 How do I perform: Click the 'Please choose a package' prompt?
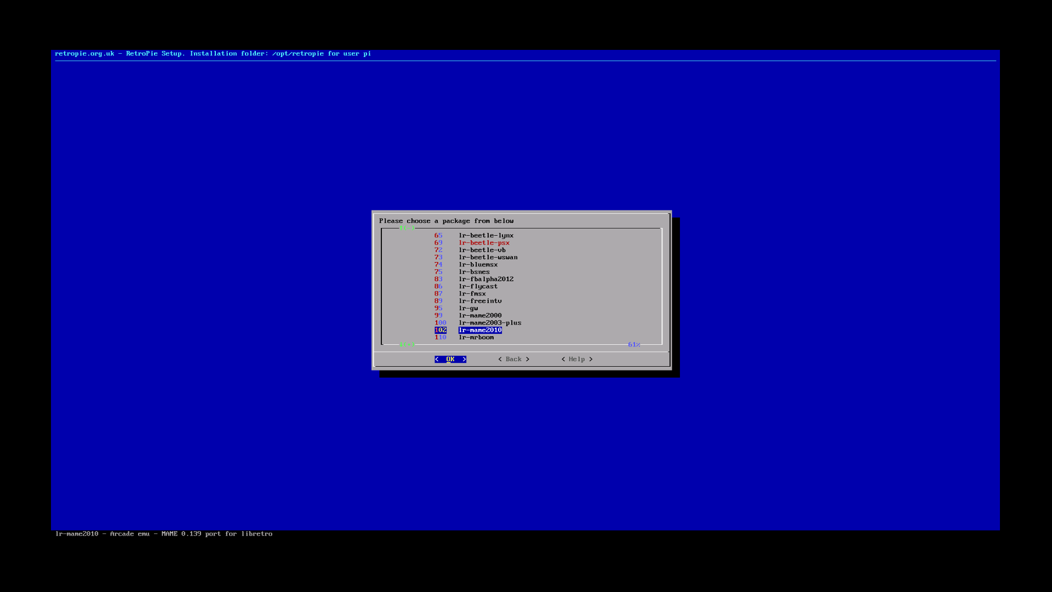[447, 221]
